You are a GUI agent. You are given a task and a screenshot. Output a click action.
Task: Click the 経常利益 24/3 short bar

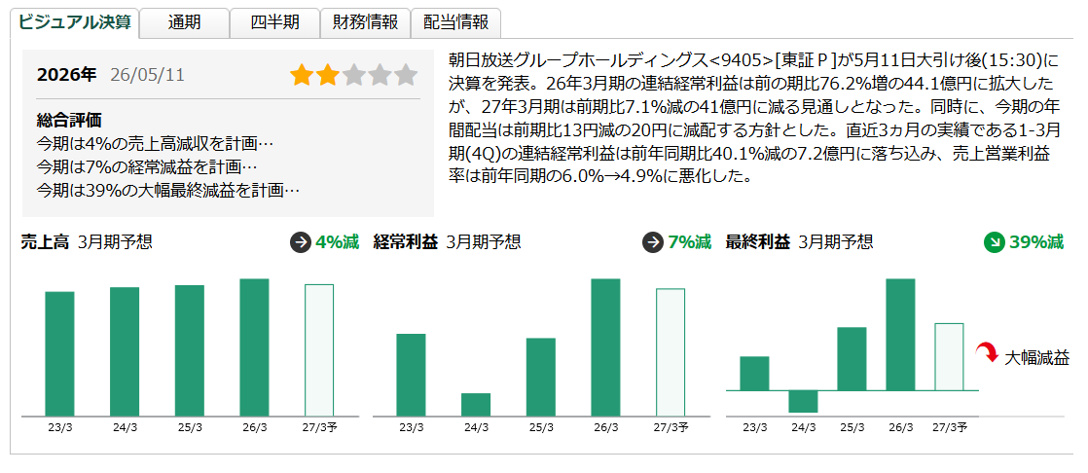[476, 405]
